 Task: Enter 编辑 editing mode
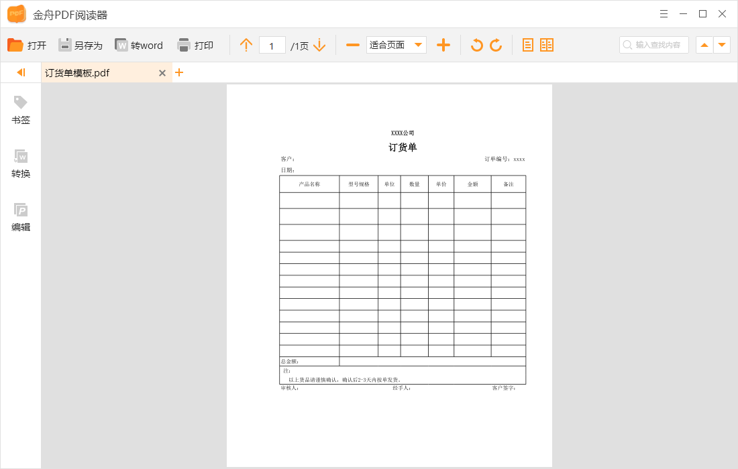(x=20, y=218)
